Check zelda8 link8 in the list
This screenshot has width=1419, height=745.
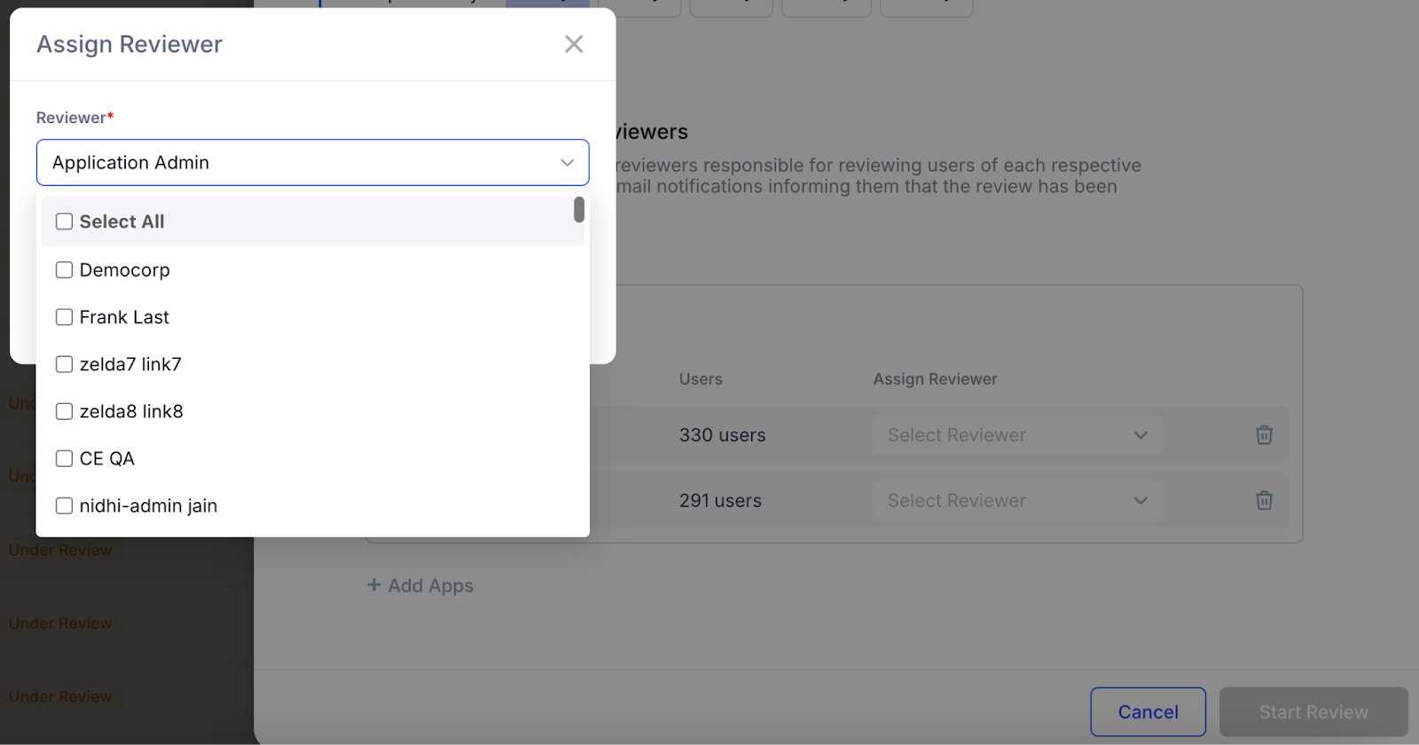(64, 411)
